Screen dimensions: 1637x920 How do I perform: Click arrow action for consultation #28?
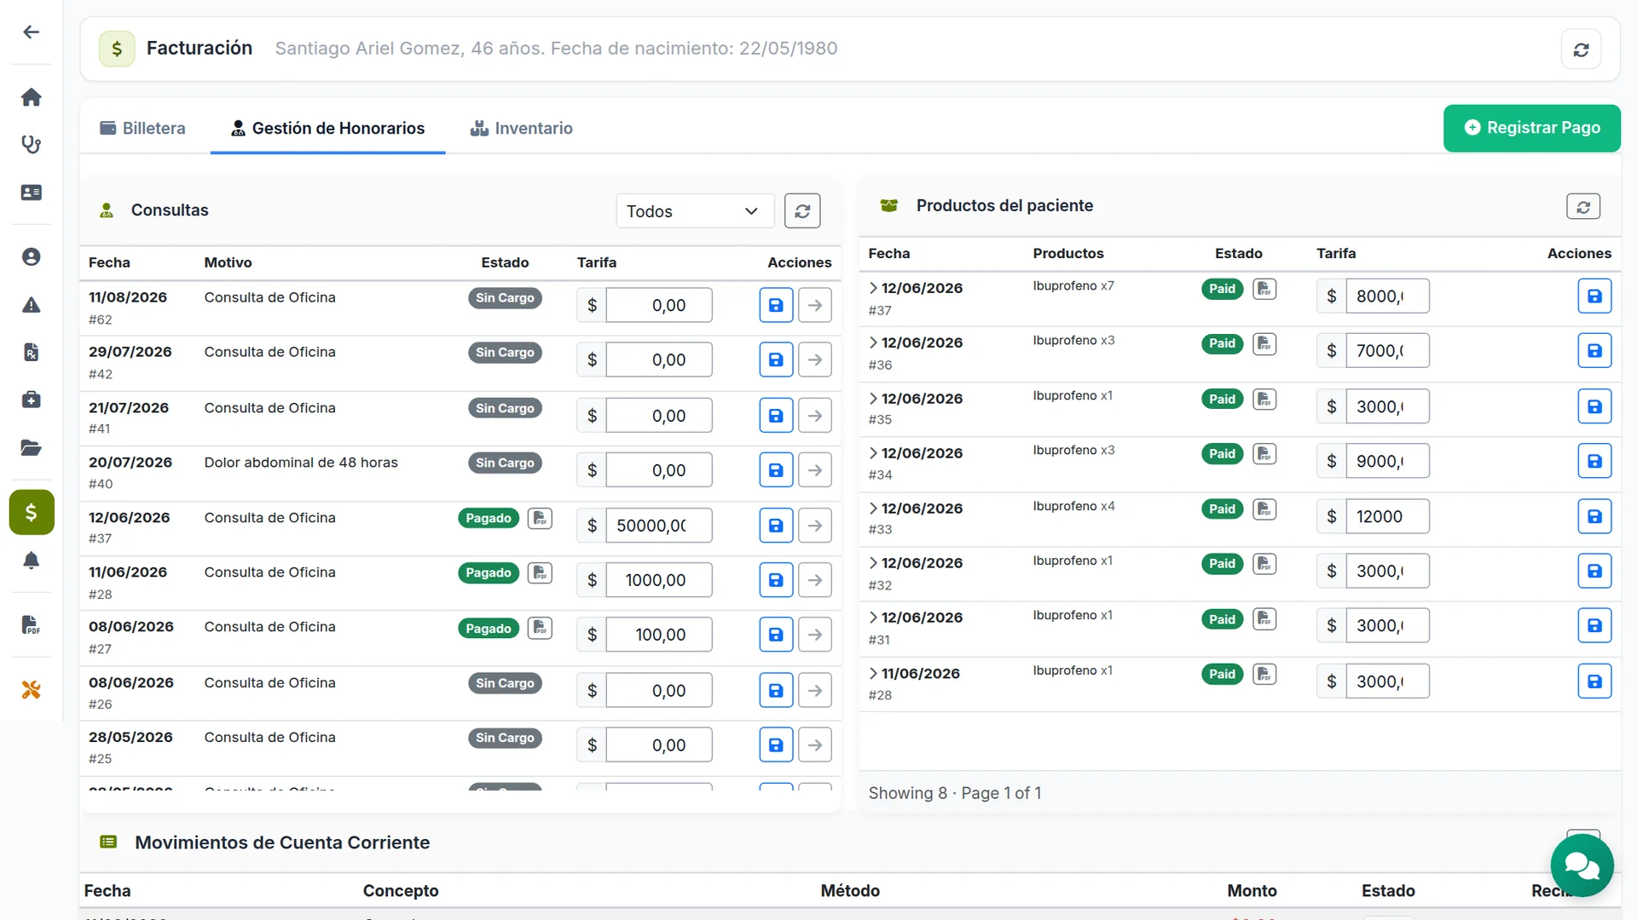point(815,580)
